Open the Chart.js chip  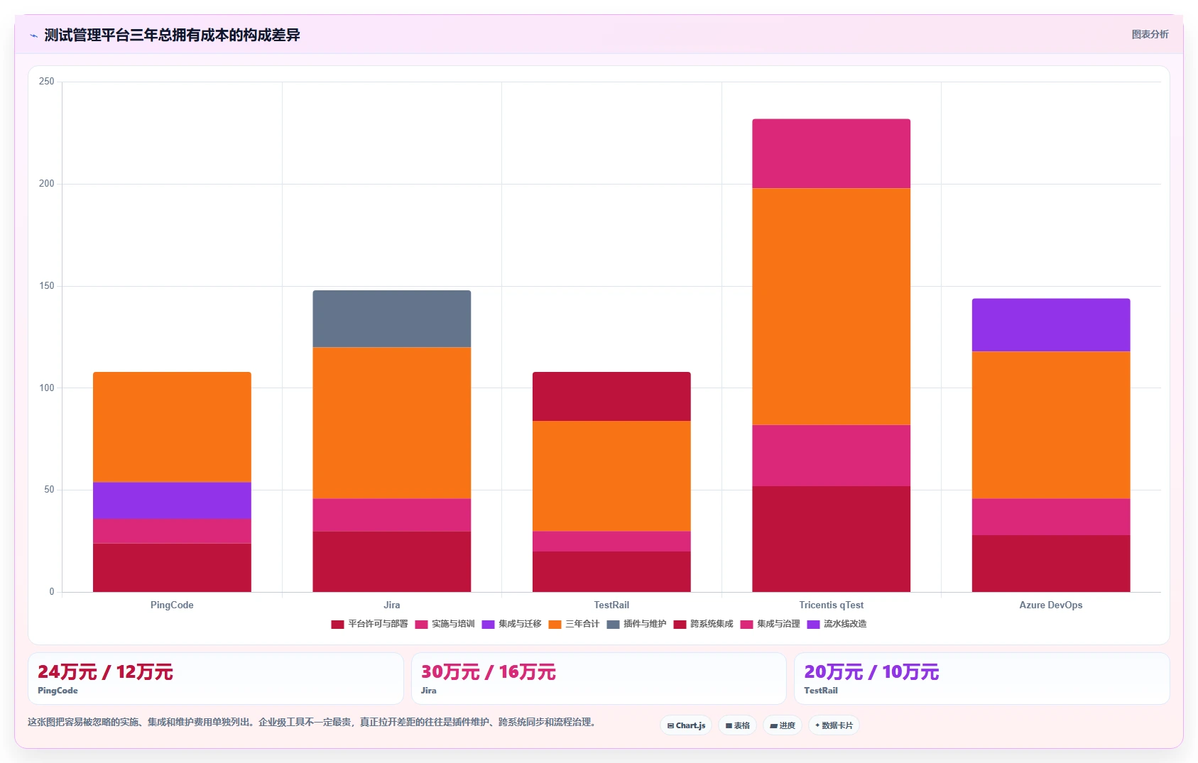(x=686, y=725)
